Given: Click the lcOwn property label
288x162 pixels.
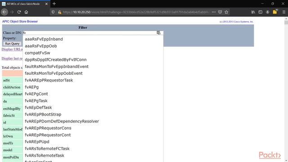Looking at the screenshot, I should coord(8,136).
